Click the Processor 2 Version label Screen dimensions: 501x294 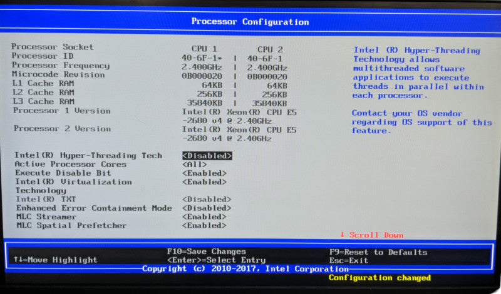[62, 129]
